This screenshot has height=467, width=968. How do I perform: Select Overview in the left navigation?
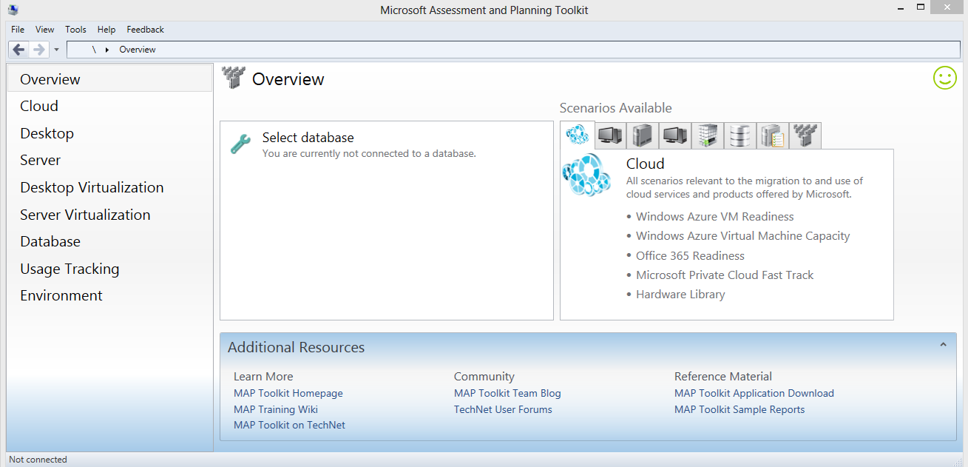109,78
